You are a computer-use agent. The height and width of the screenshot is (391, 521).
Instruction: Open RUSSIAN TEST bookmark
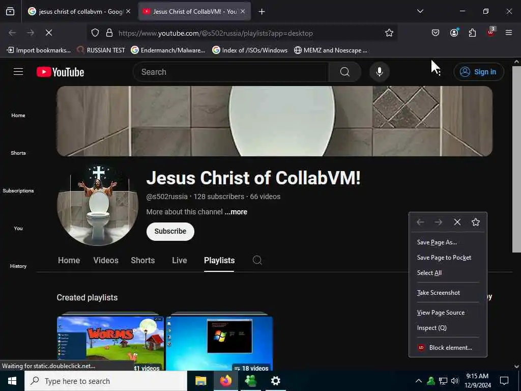pyautogui.click(x=101, y=50)
